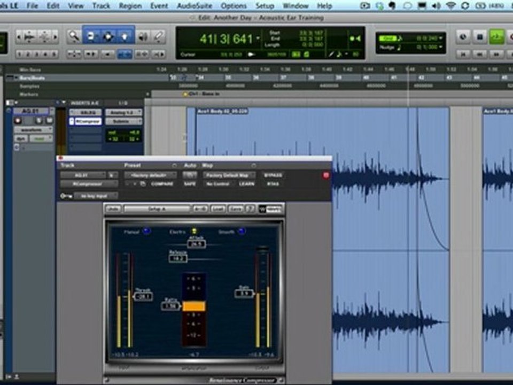Toggle automation SAFE in plug-in header
Screen dimensions: 513x385
(x=190, y=184)
